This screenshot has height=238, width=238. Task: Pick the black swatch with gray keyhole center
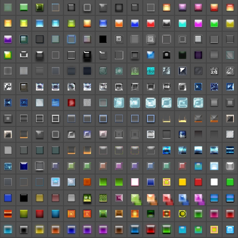[x=167, y=55]
